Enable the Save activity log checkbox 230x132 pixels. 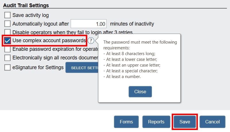[7, 15]
